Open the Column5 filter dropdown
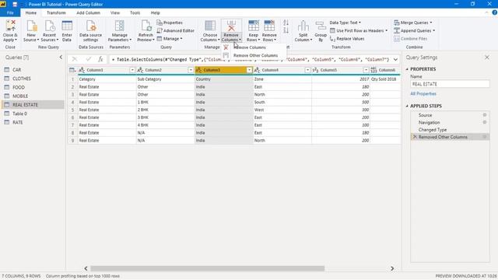This screenshot has width=498, height=280. pos(366,70)
